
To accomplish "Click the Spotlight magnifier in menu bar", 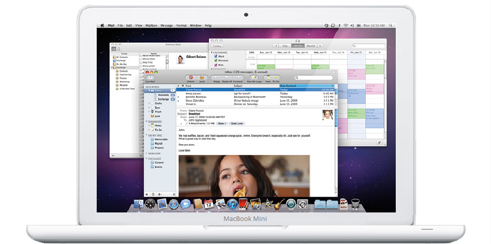I will point(390,26).
